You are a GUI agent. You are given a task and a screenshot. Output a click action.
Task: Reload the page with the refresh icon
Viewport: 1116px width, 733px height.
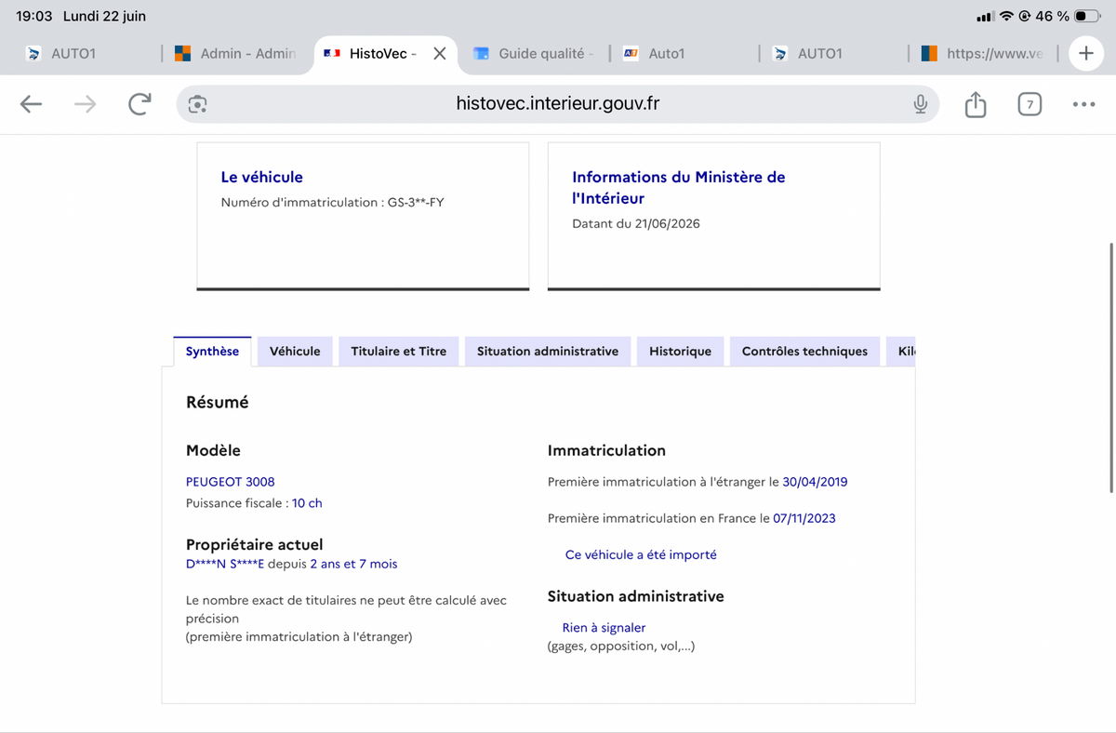[139, 104]
